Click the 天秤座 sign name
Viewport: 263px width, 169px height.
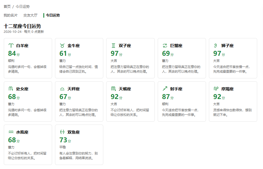tap(74, 89)
